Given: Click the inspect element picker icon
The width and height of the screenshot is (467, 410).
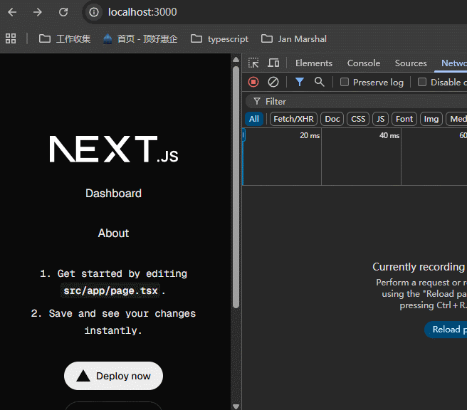Looking at the screenshot, I should click(x=253, y=63).
